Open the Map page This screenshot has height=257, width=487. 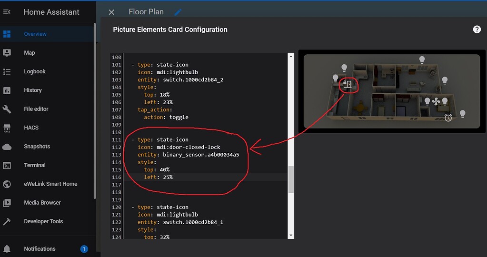pyautogui.click(x=30, y=53)
